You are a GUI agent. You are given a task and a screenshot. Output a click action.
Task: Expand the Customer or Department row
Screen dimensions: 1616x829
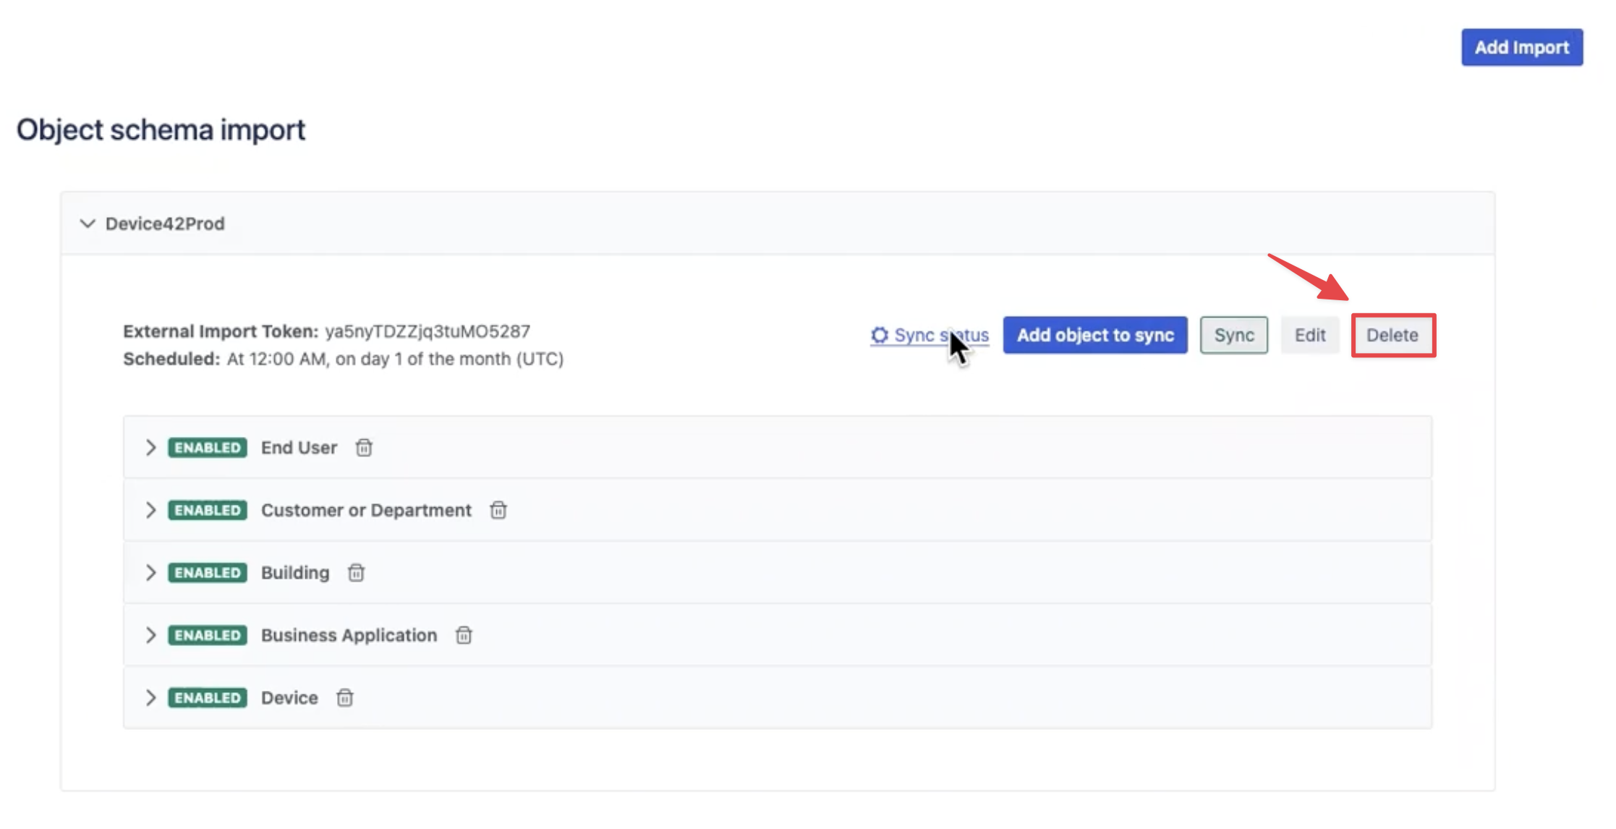150,510
